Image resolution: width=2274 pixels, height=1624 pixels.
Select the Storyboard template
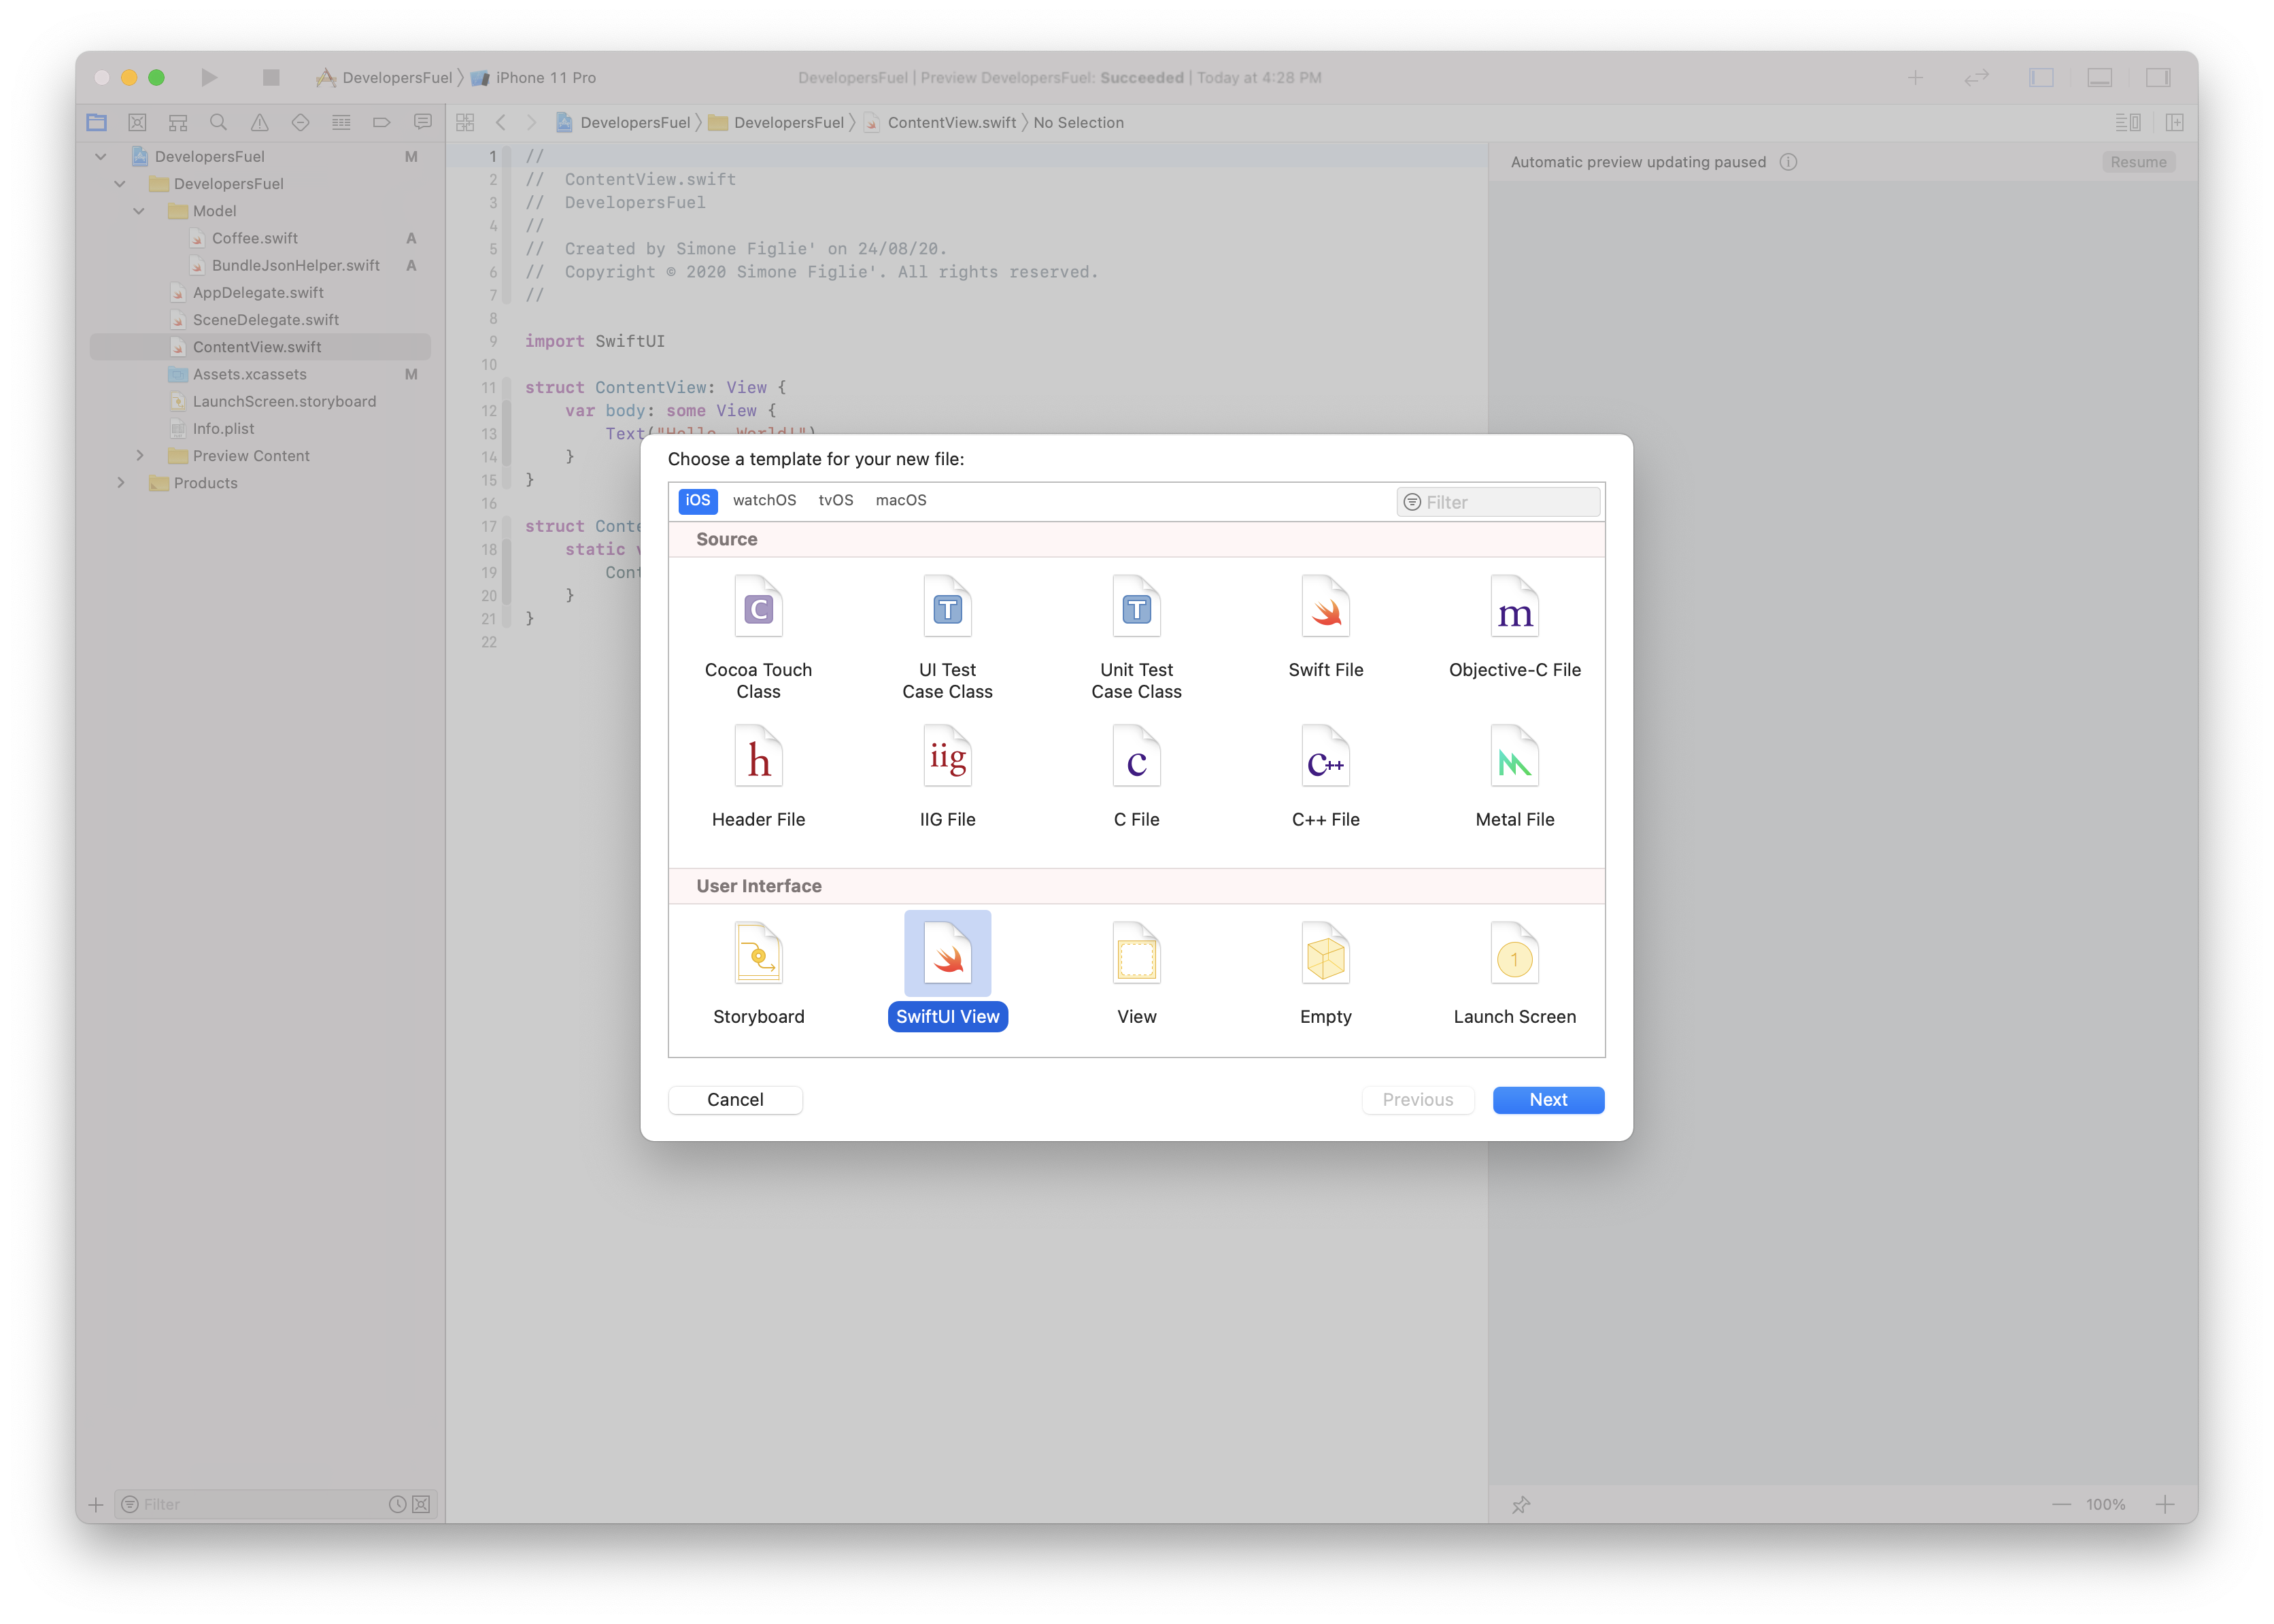click(758, 973)
